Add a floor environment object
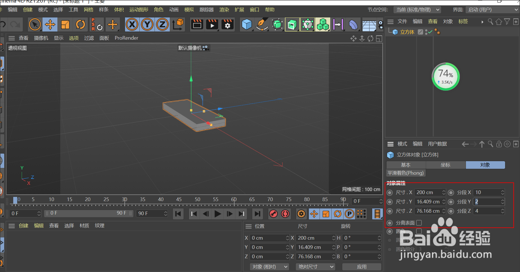 [x=369, y=25]
